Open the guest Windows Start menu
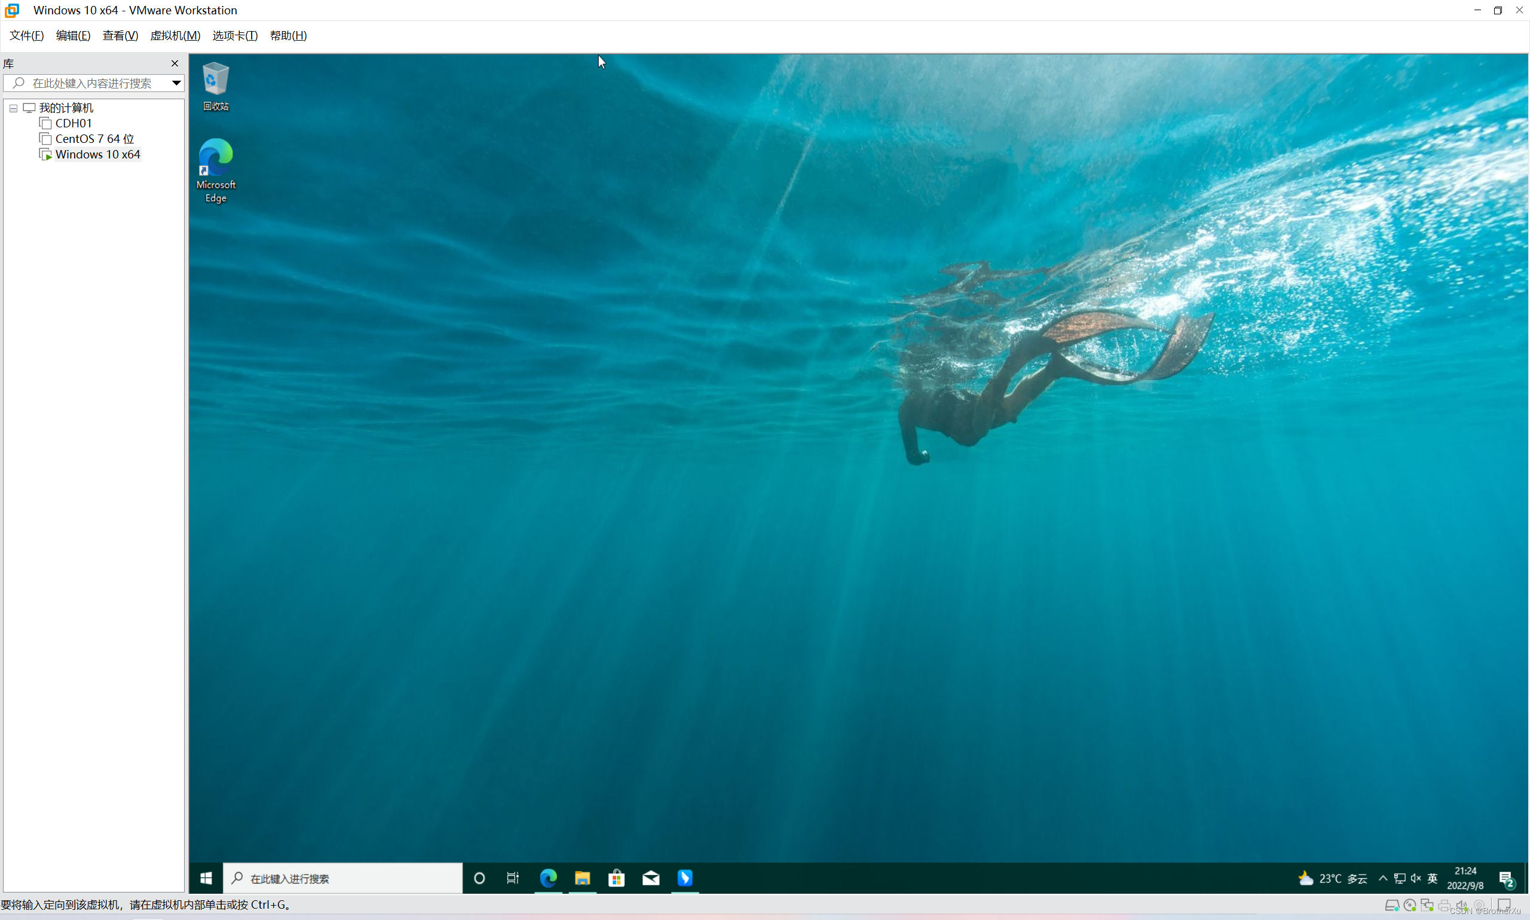This screenshot has height=920, width=1530. tap(206, 878)
